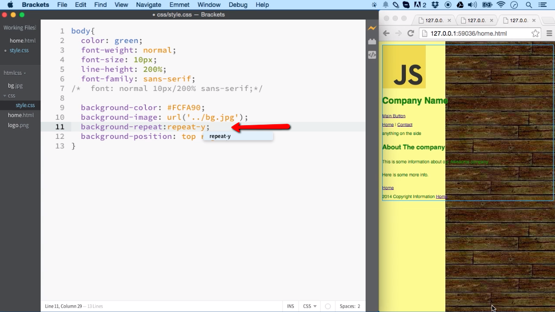Switch to first 127.0.0 browser tab
The image size is (555, 312).
pyautogui.click(x=433, y=21)
